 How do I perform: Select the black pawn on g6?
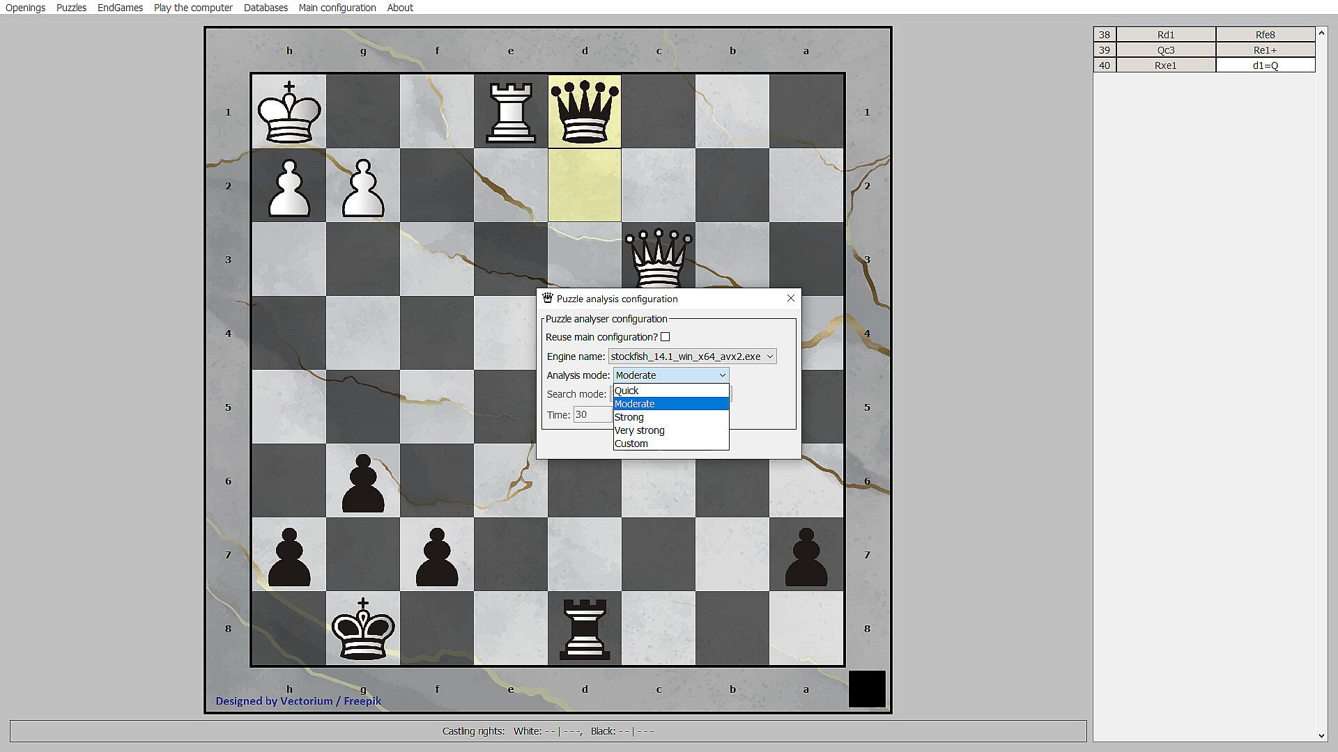point(362,482)
